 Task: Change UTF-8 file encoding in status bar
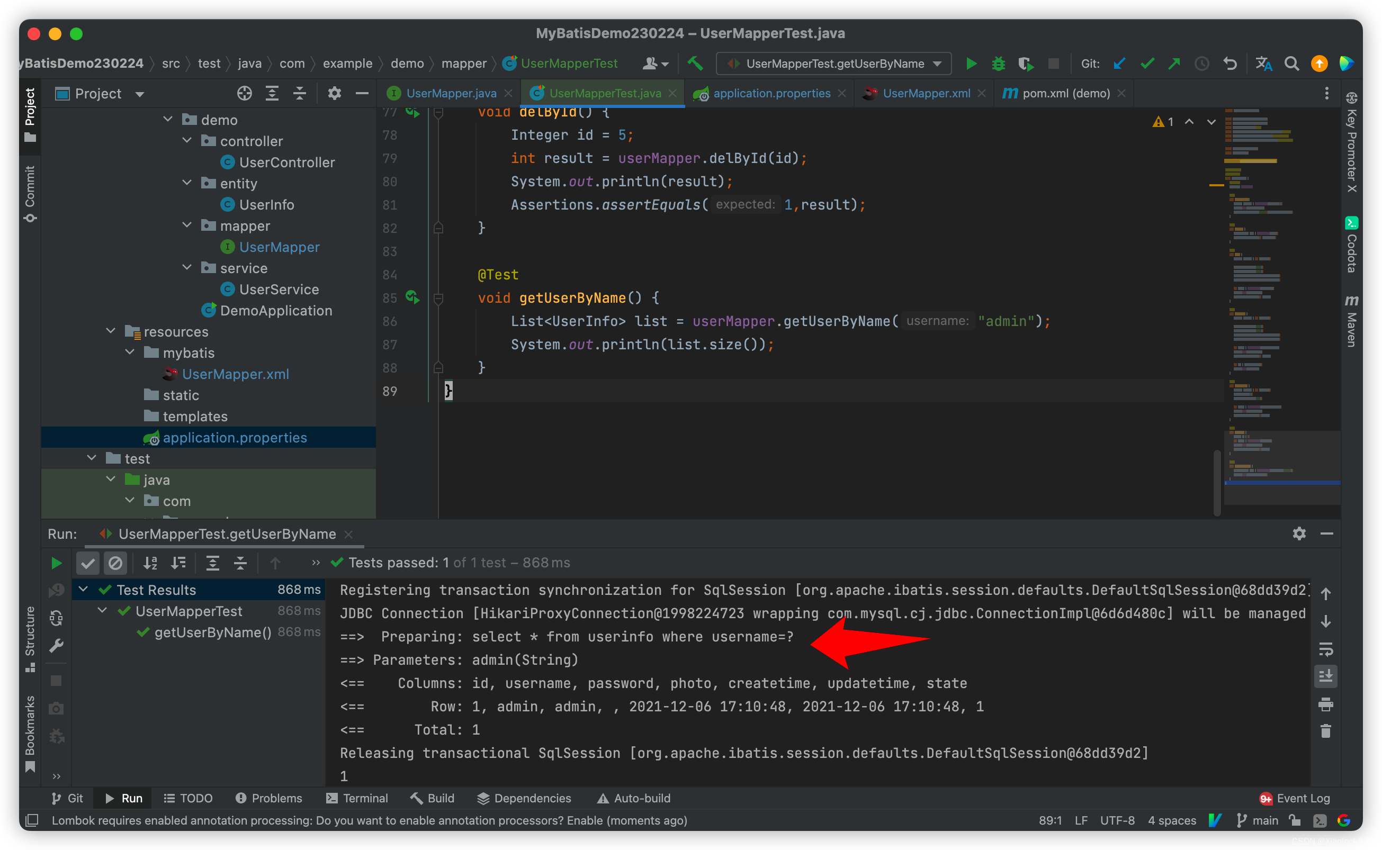pyautogui.click(x=1117, y=820)
